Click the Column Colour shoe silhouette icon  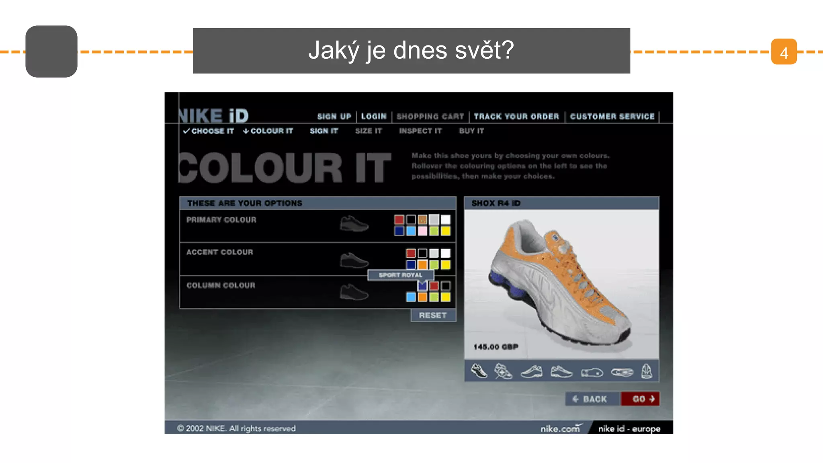click(354, 292)
